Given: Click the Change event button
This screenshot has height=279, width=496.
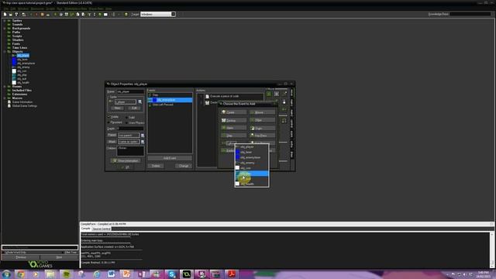Looking at the screenshot, I should 184,166.
